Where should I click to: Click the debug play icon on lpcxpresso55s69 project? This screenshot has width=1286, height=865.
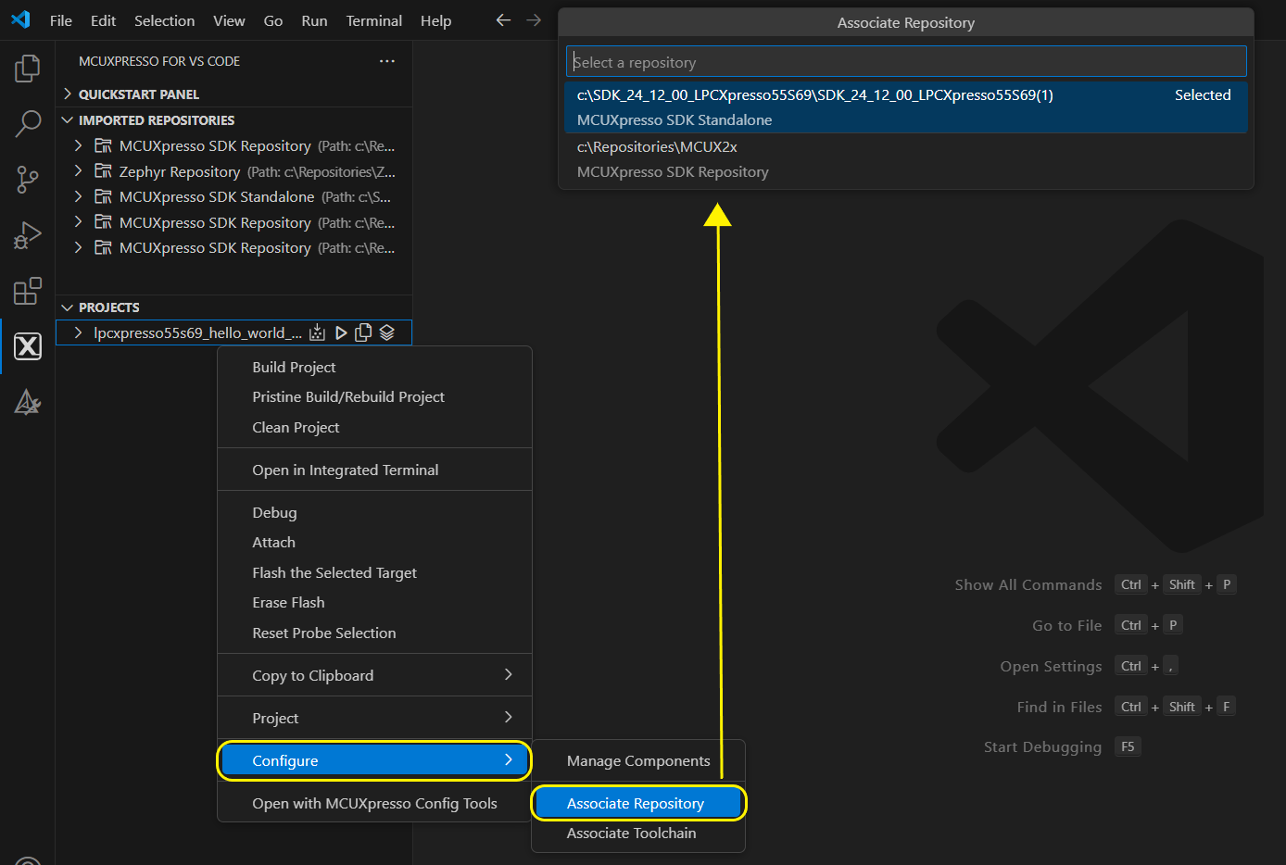pyautogui.click(x=341, y=333)
